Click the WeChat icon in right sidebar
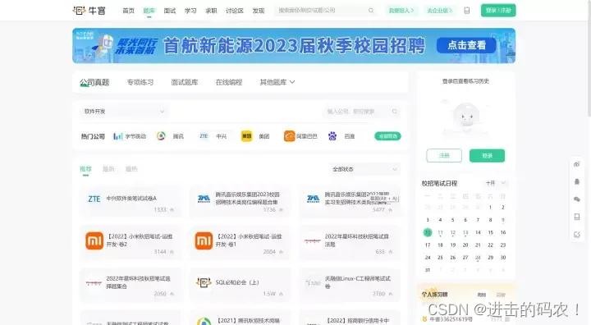 point(577,199)
